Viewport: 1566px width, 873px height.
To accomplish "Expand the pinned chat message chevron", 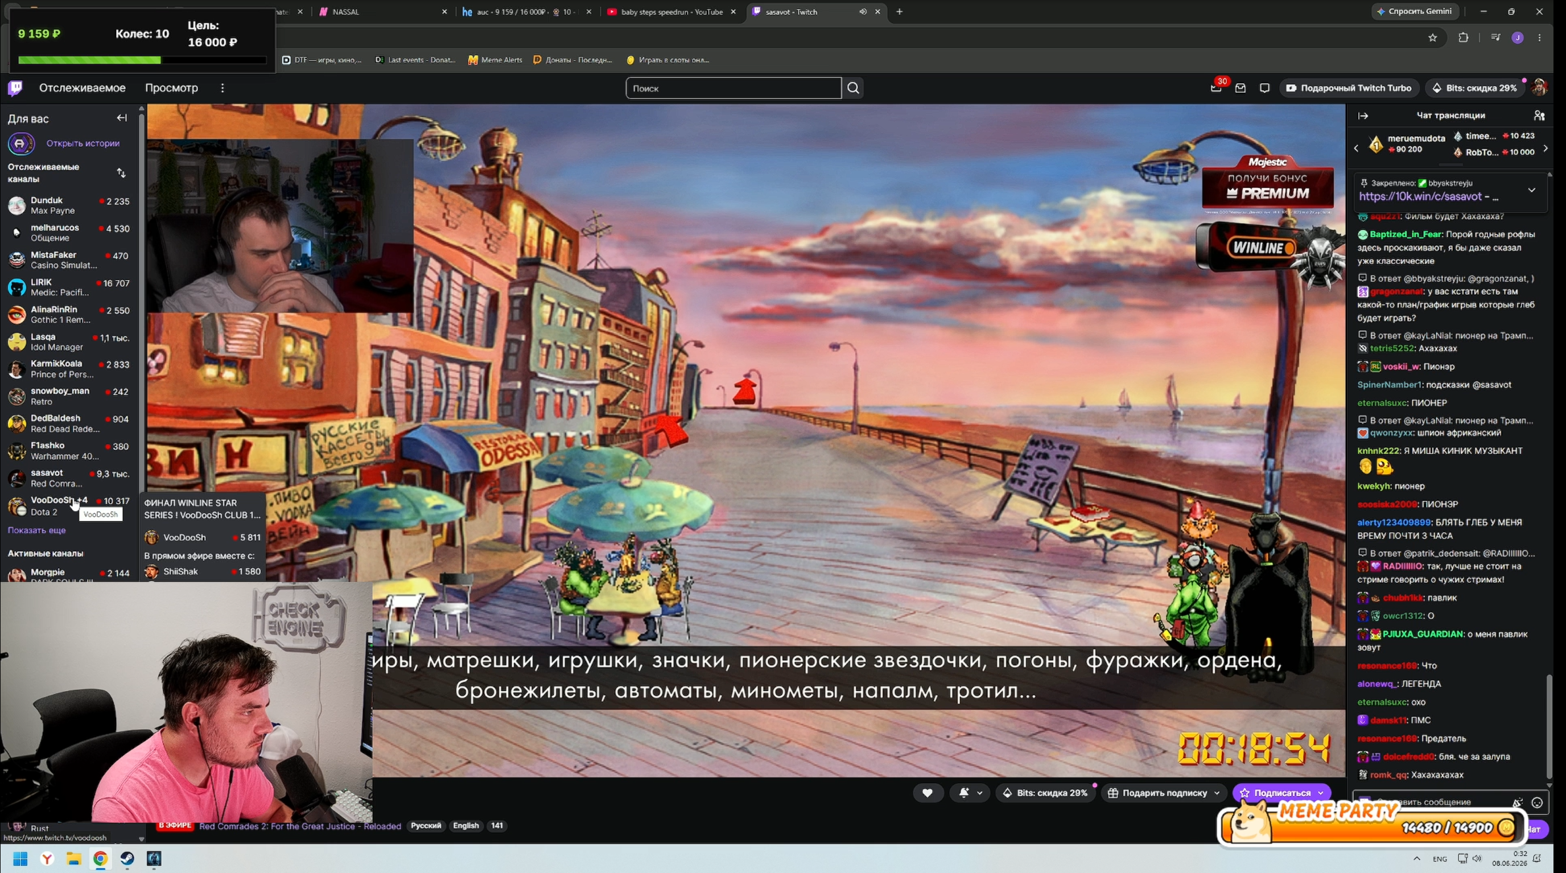I will 1531,190.
